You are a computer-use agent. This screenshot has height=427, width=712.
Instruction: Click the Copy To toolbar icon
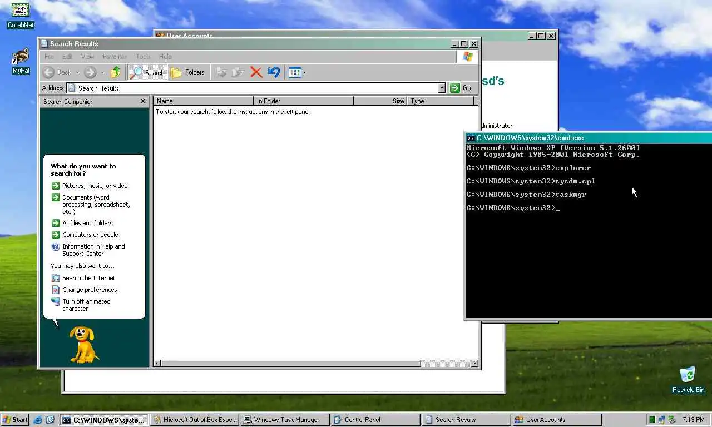pyautogui.click(x=238, y=72)
